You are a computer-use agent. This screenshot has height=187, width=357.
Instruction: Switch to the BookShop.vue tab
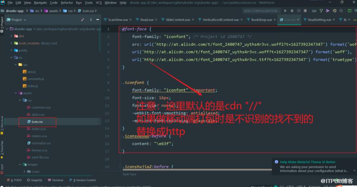pos(261,20)
